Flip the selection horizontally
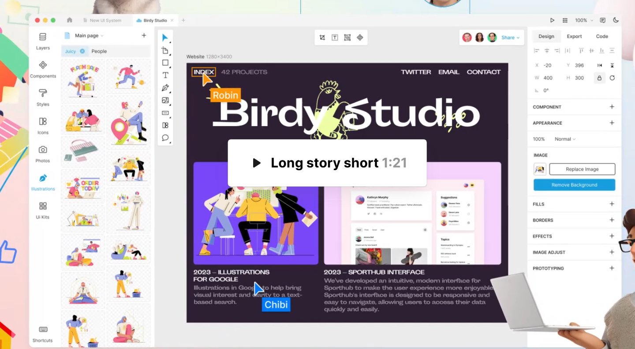635x349 pixels. pos(600,65)
